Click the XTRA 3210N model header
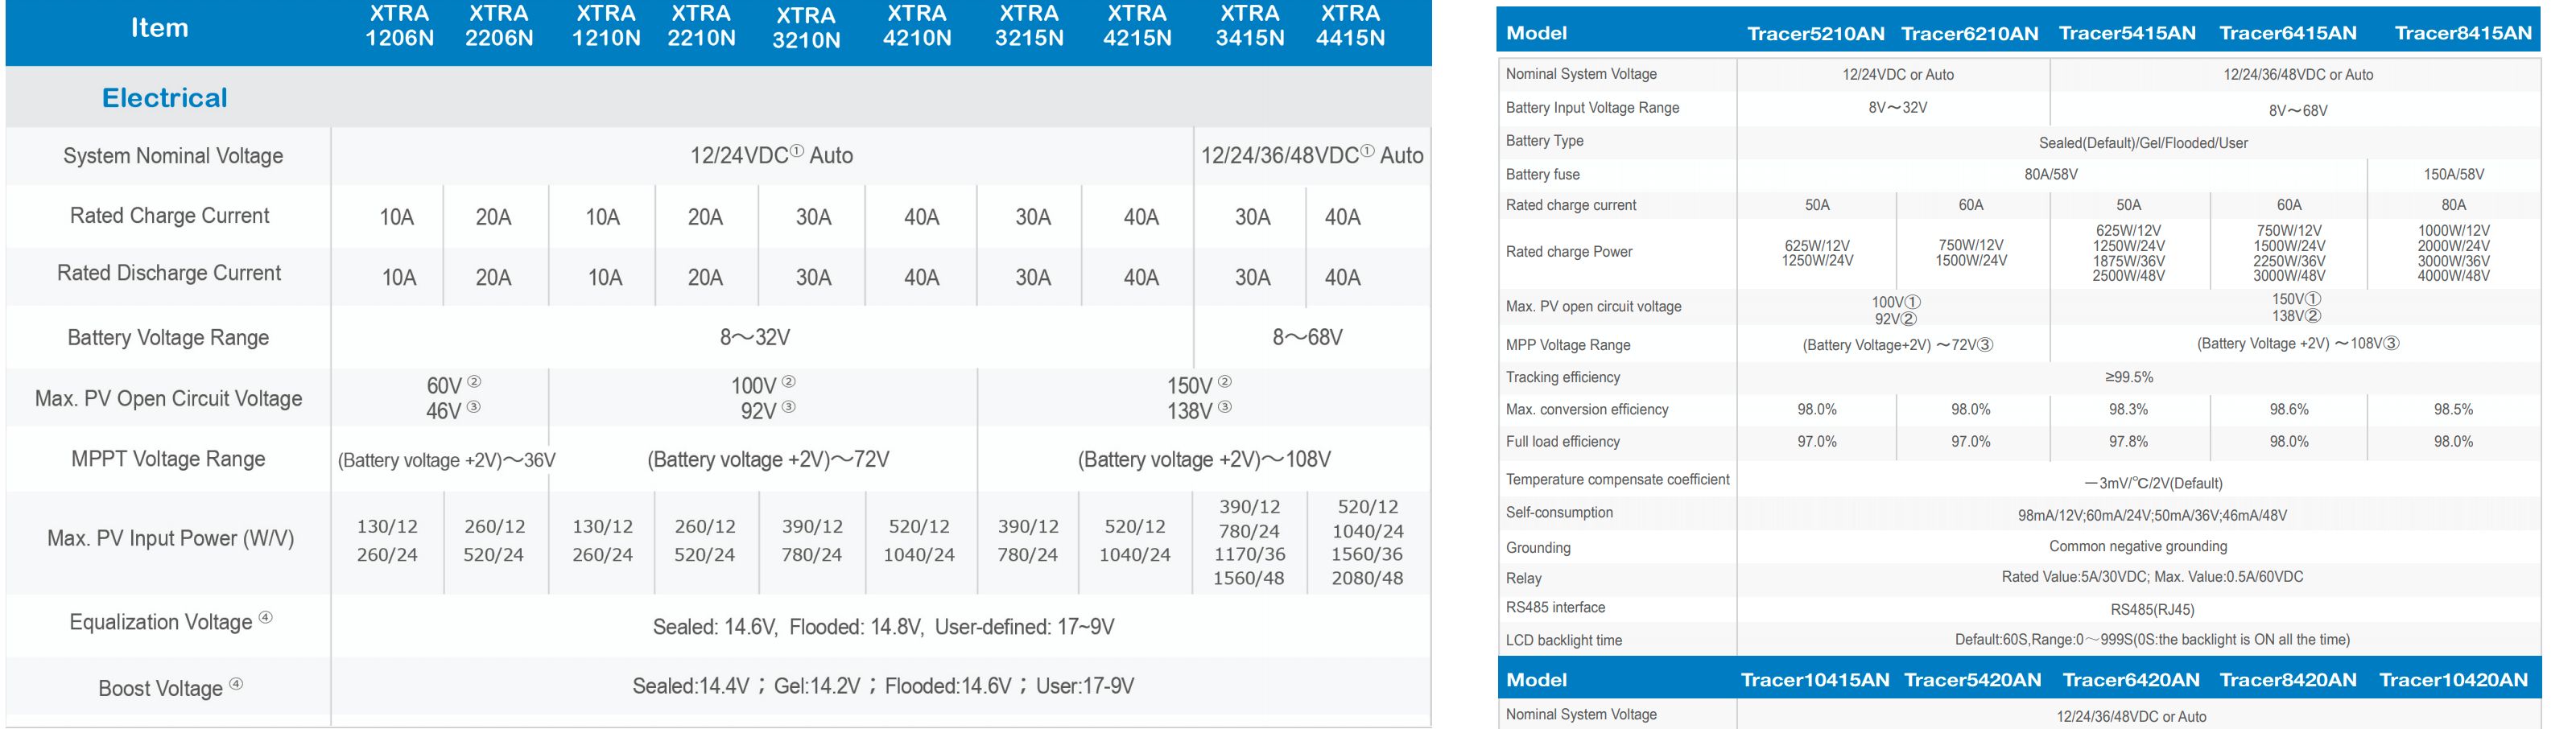 coord(805,28)
